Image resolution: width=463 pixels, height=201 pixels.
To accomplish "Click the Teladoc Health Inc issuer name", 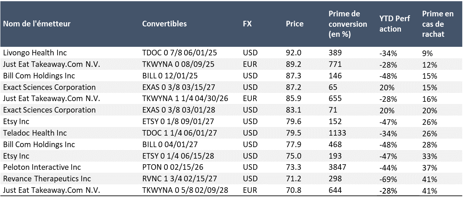I will tap(35, 133).
